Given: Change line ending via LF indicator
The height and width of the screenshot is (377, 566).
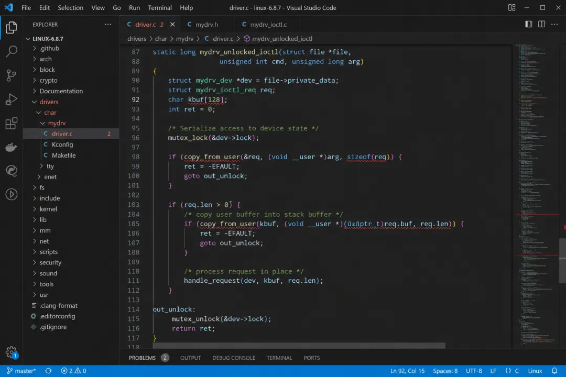Looking at the screenshot, I should pos(493,371).
